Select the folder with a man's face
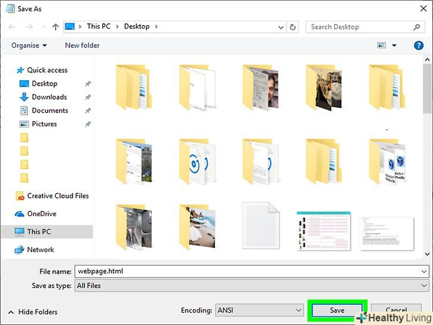433x325 pixels. point(261,87)
